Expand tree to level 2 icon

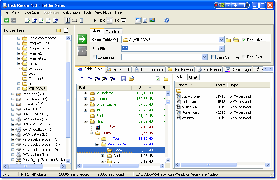pos(105,79)
